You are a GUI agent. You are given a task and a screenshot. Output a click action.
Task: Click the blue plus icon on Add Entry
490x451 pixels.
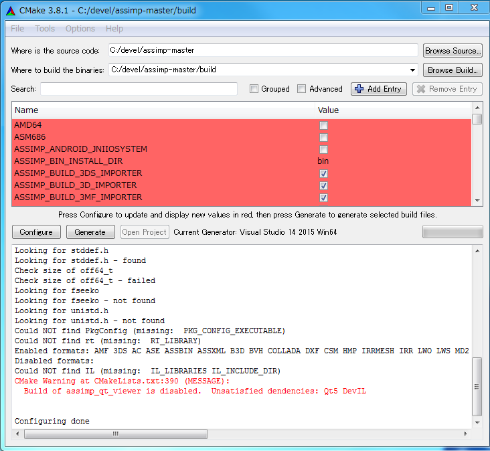(359, 89)
